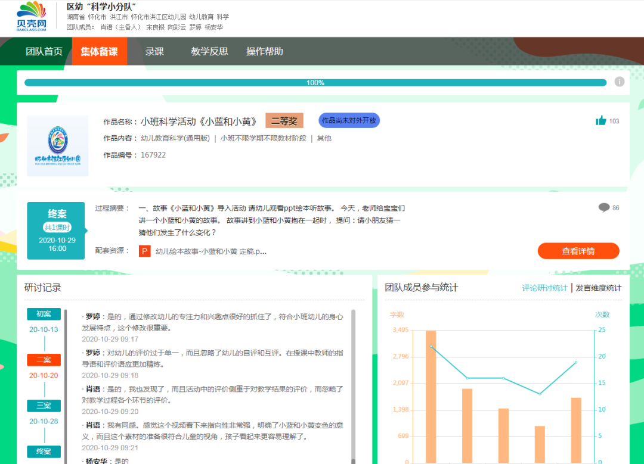Click the like count 103
644x464 pixels.
coord(614,121)
